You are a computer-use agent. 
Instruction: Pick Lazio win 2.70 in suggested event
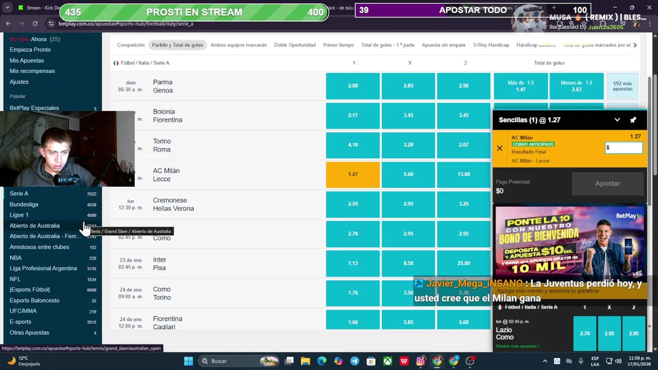point(584,333)
